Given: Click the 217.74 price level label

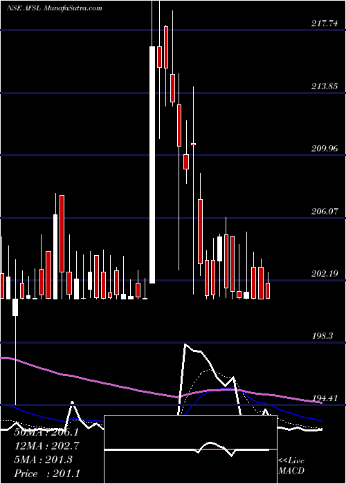Looking at the screenshot, I should pyautogui.click(x=325, y=24).
